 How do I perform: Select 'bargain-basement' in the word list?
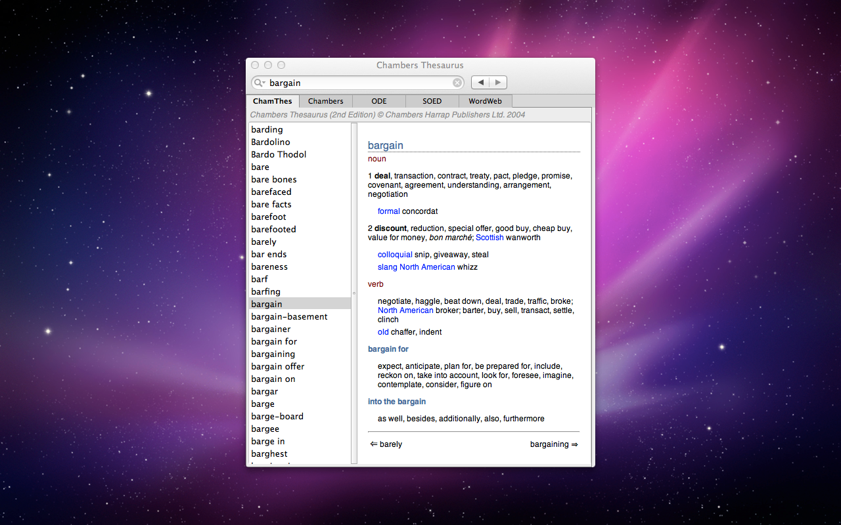[289, 316]
